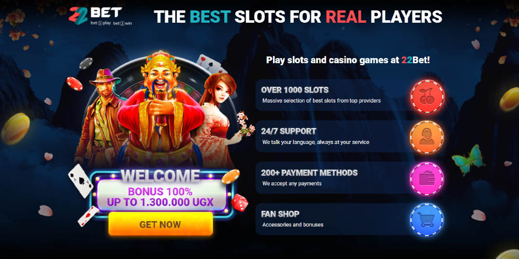Select the 24/7 SUPPORT feature row

[350, 136]
